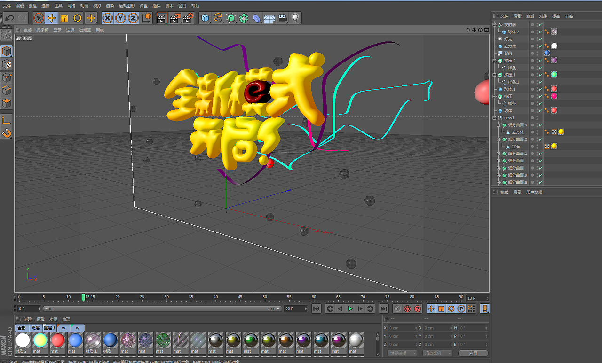Open render settings gear clapperboard
Image resolution: width=602 pixels, height=363 pixels.
(188, 18)
